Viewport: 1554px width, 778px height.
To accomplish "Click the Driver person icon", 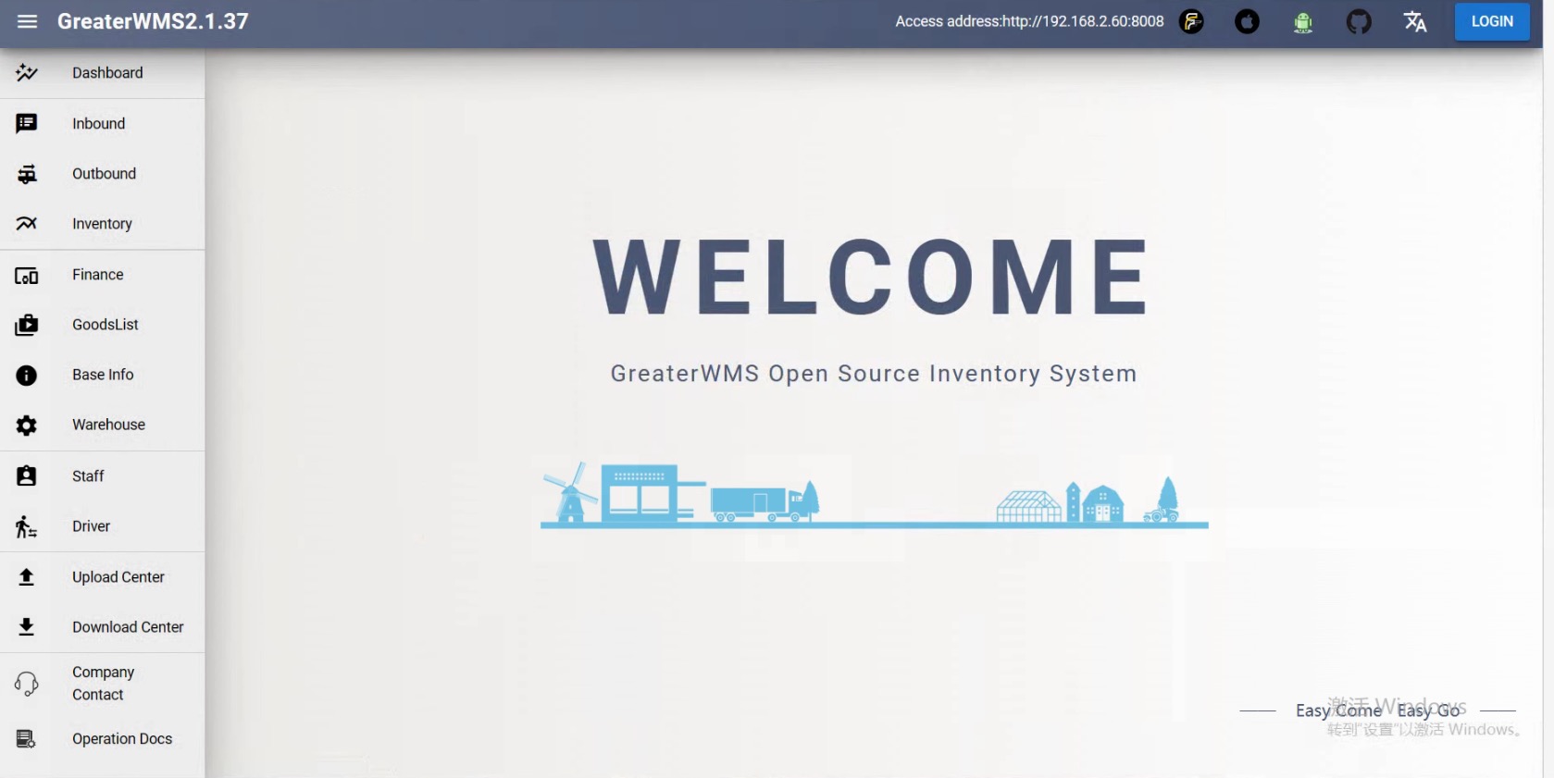I will 27,526.
